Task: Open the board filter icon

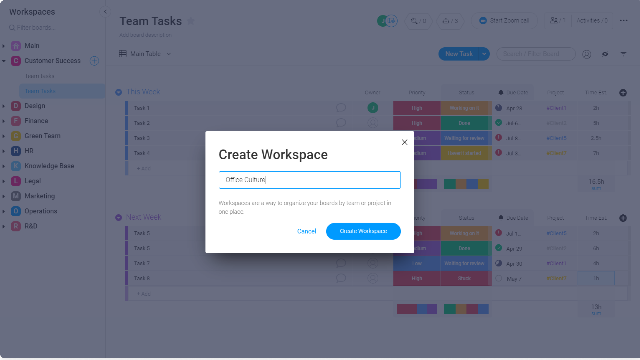Action: [x=623, y=54]
